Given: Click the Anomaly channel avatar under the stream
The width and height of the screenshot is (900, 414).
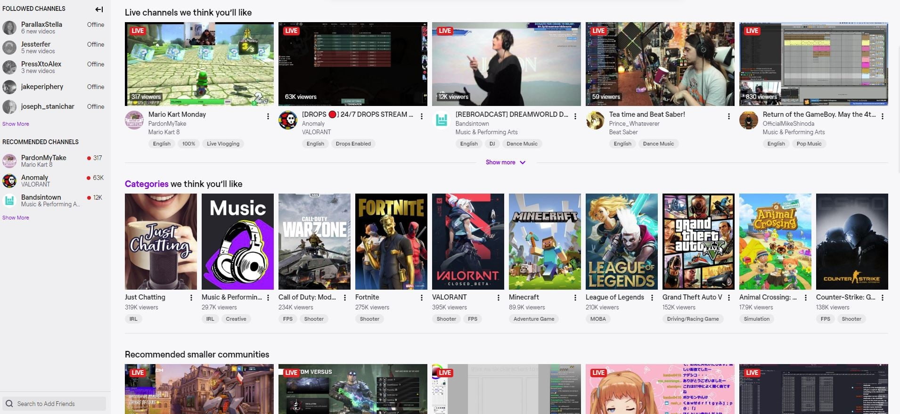Looking at the screenshot, I should click(x=287, y=121).
